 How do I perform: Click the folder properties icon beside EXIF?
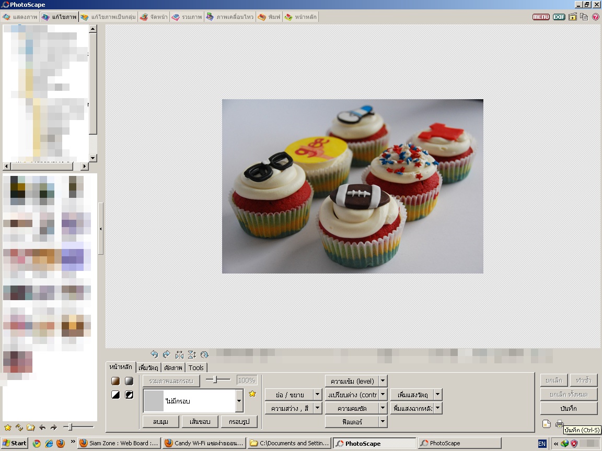click(x=573, y=17)
